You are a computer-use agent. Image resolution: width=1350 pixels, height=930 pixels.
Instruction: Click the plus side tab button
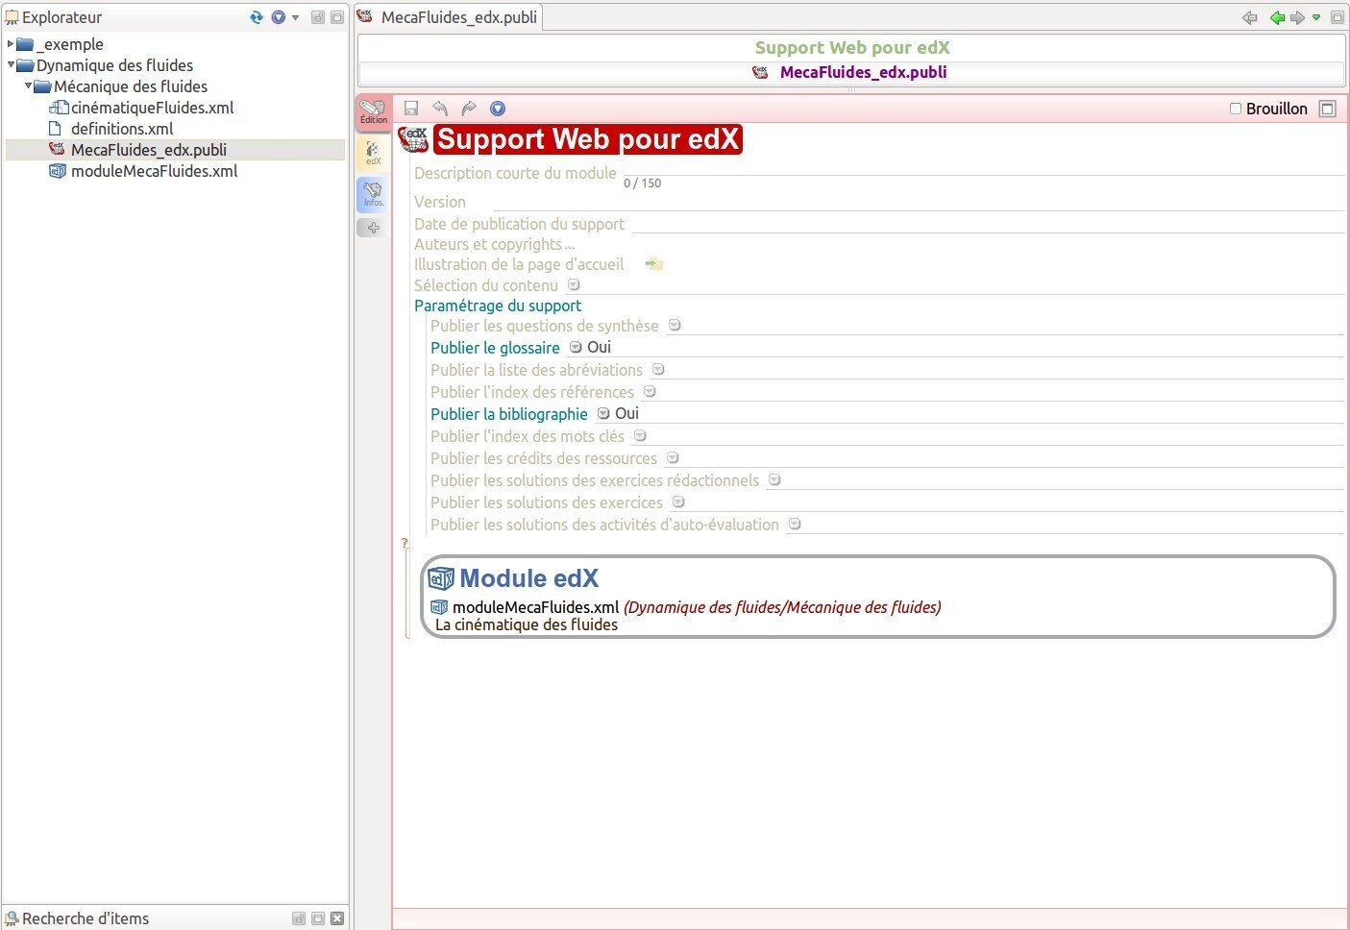point(374,228)
